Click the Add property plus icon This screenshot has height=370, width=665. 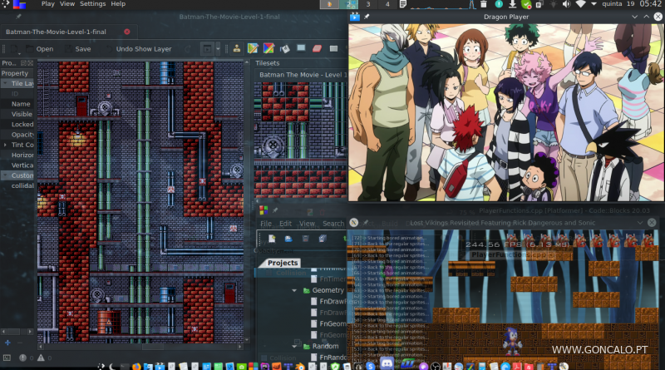tap(7, 343)
